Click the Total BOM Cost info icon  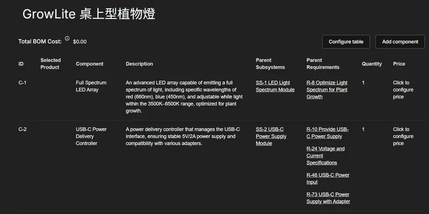(x=67, y=39)
